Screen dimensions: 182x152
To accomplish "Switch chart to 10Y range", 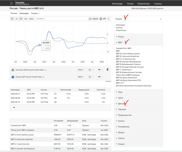I will click(26, 19).
